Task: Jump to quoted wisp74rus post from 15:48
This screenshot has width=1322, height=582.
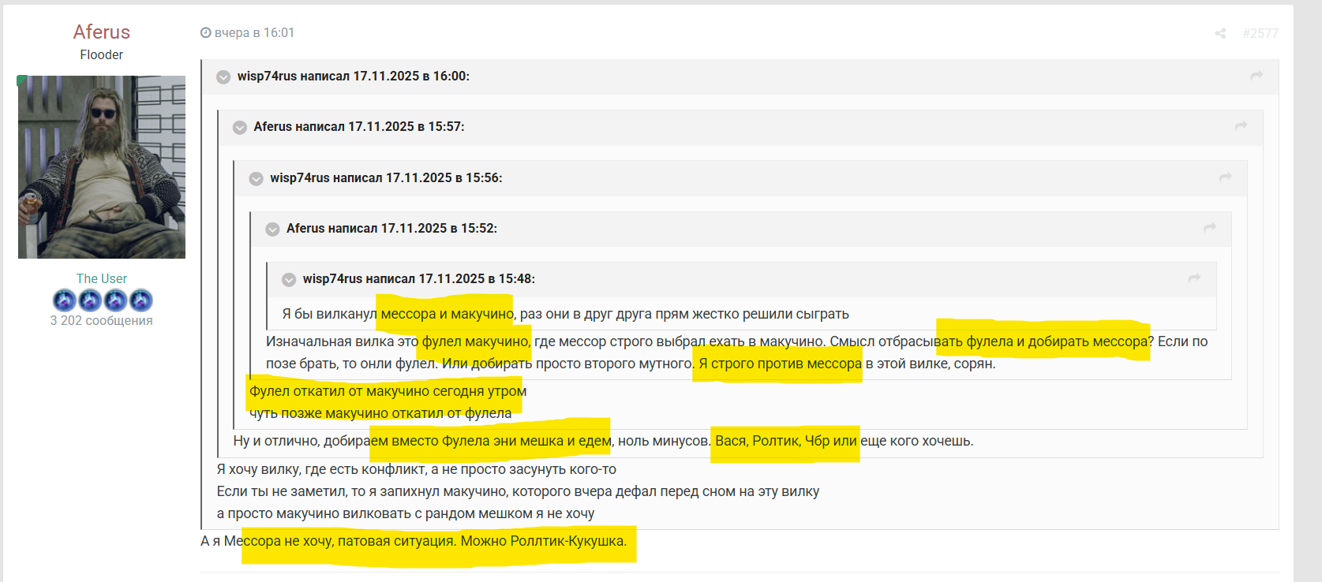Action: pos(1193,278)
